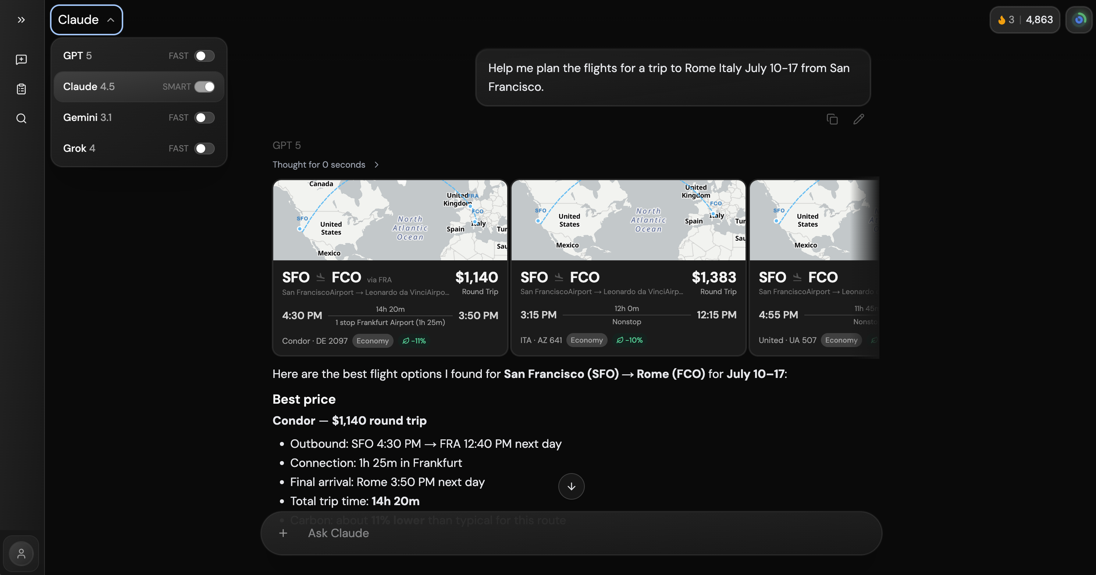Open the user profile icon at bottom
This screenshot has width=1096, height=575.
[21, 553]
